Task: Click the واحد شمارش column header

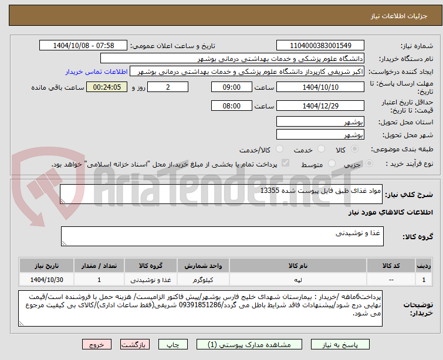Action: point(203,266)
